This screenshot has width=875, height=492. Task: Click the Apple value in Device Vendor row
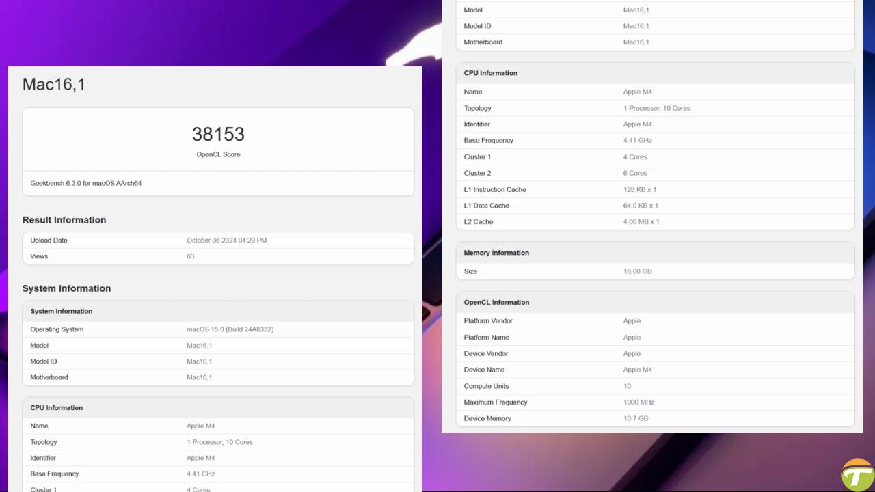point(632,354)
